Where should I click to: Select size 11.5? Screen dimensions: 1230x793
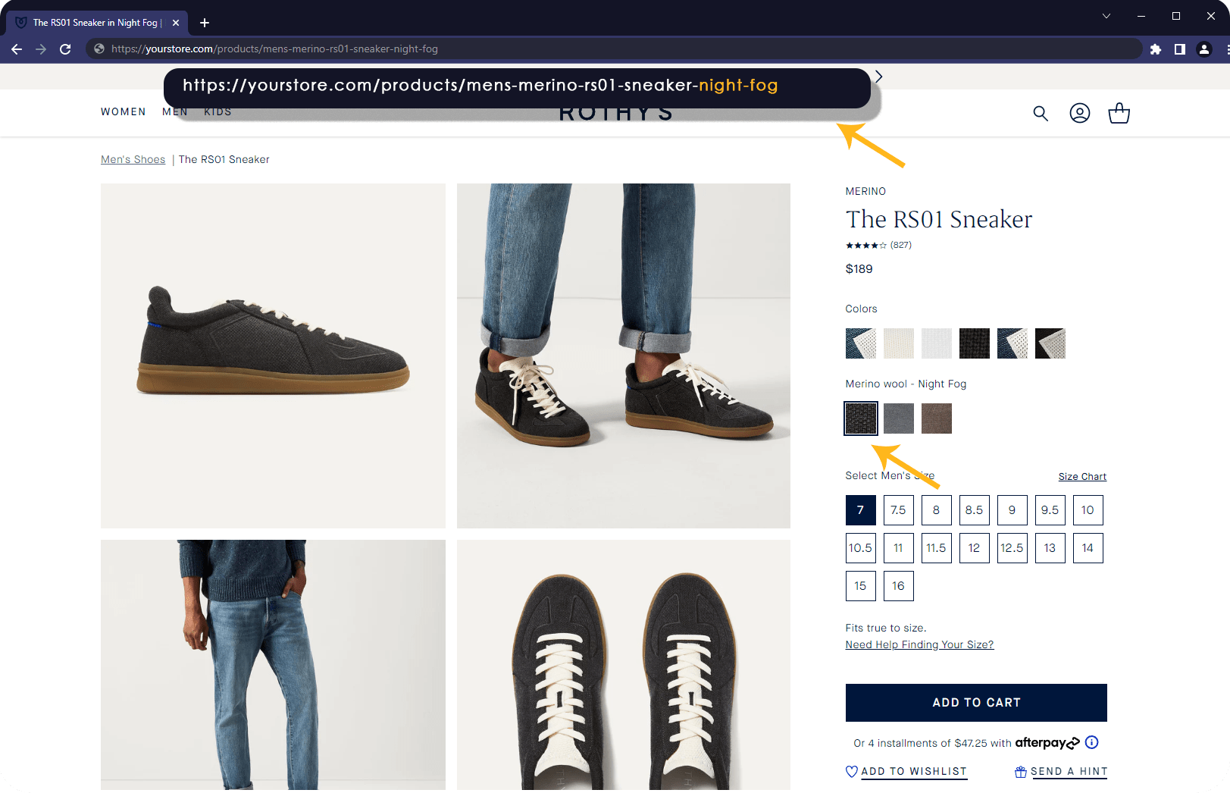[x=937, y=548]
